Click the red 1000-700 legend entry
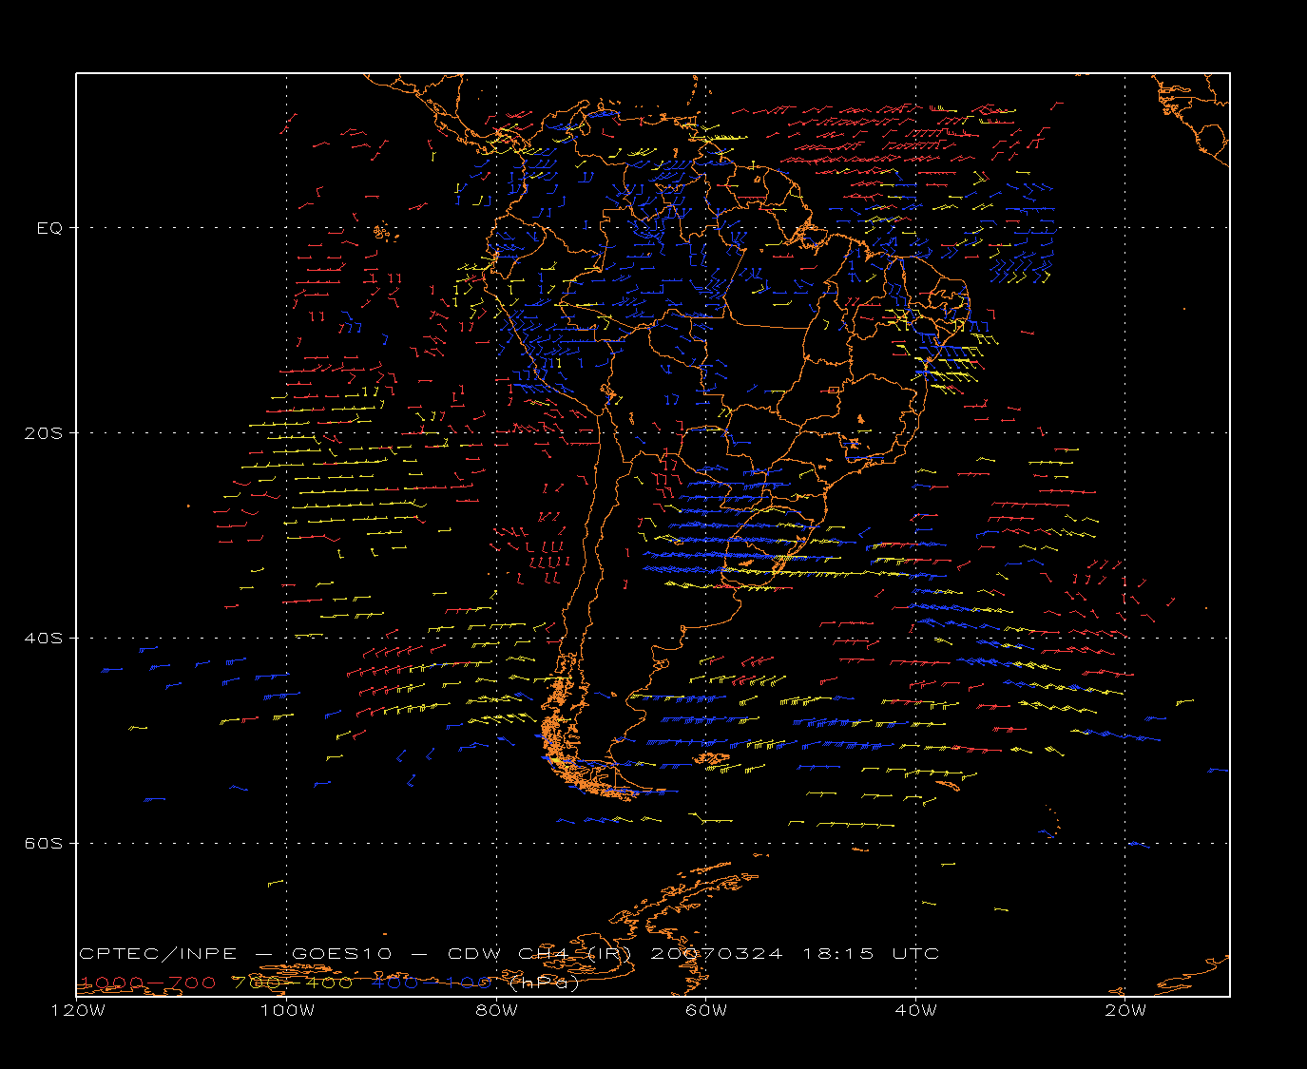 tap(147, 983)
